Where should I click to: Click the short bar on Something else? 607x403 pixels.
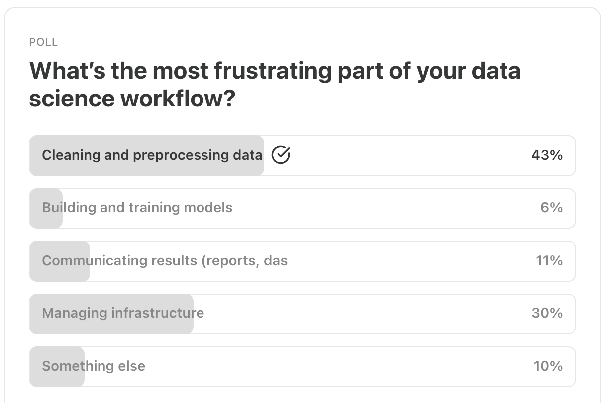coord(56,367)
